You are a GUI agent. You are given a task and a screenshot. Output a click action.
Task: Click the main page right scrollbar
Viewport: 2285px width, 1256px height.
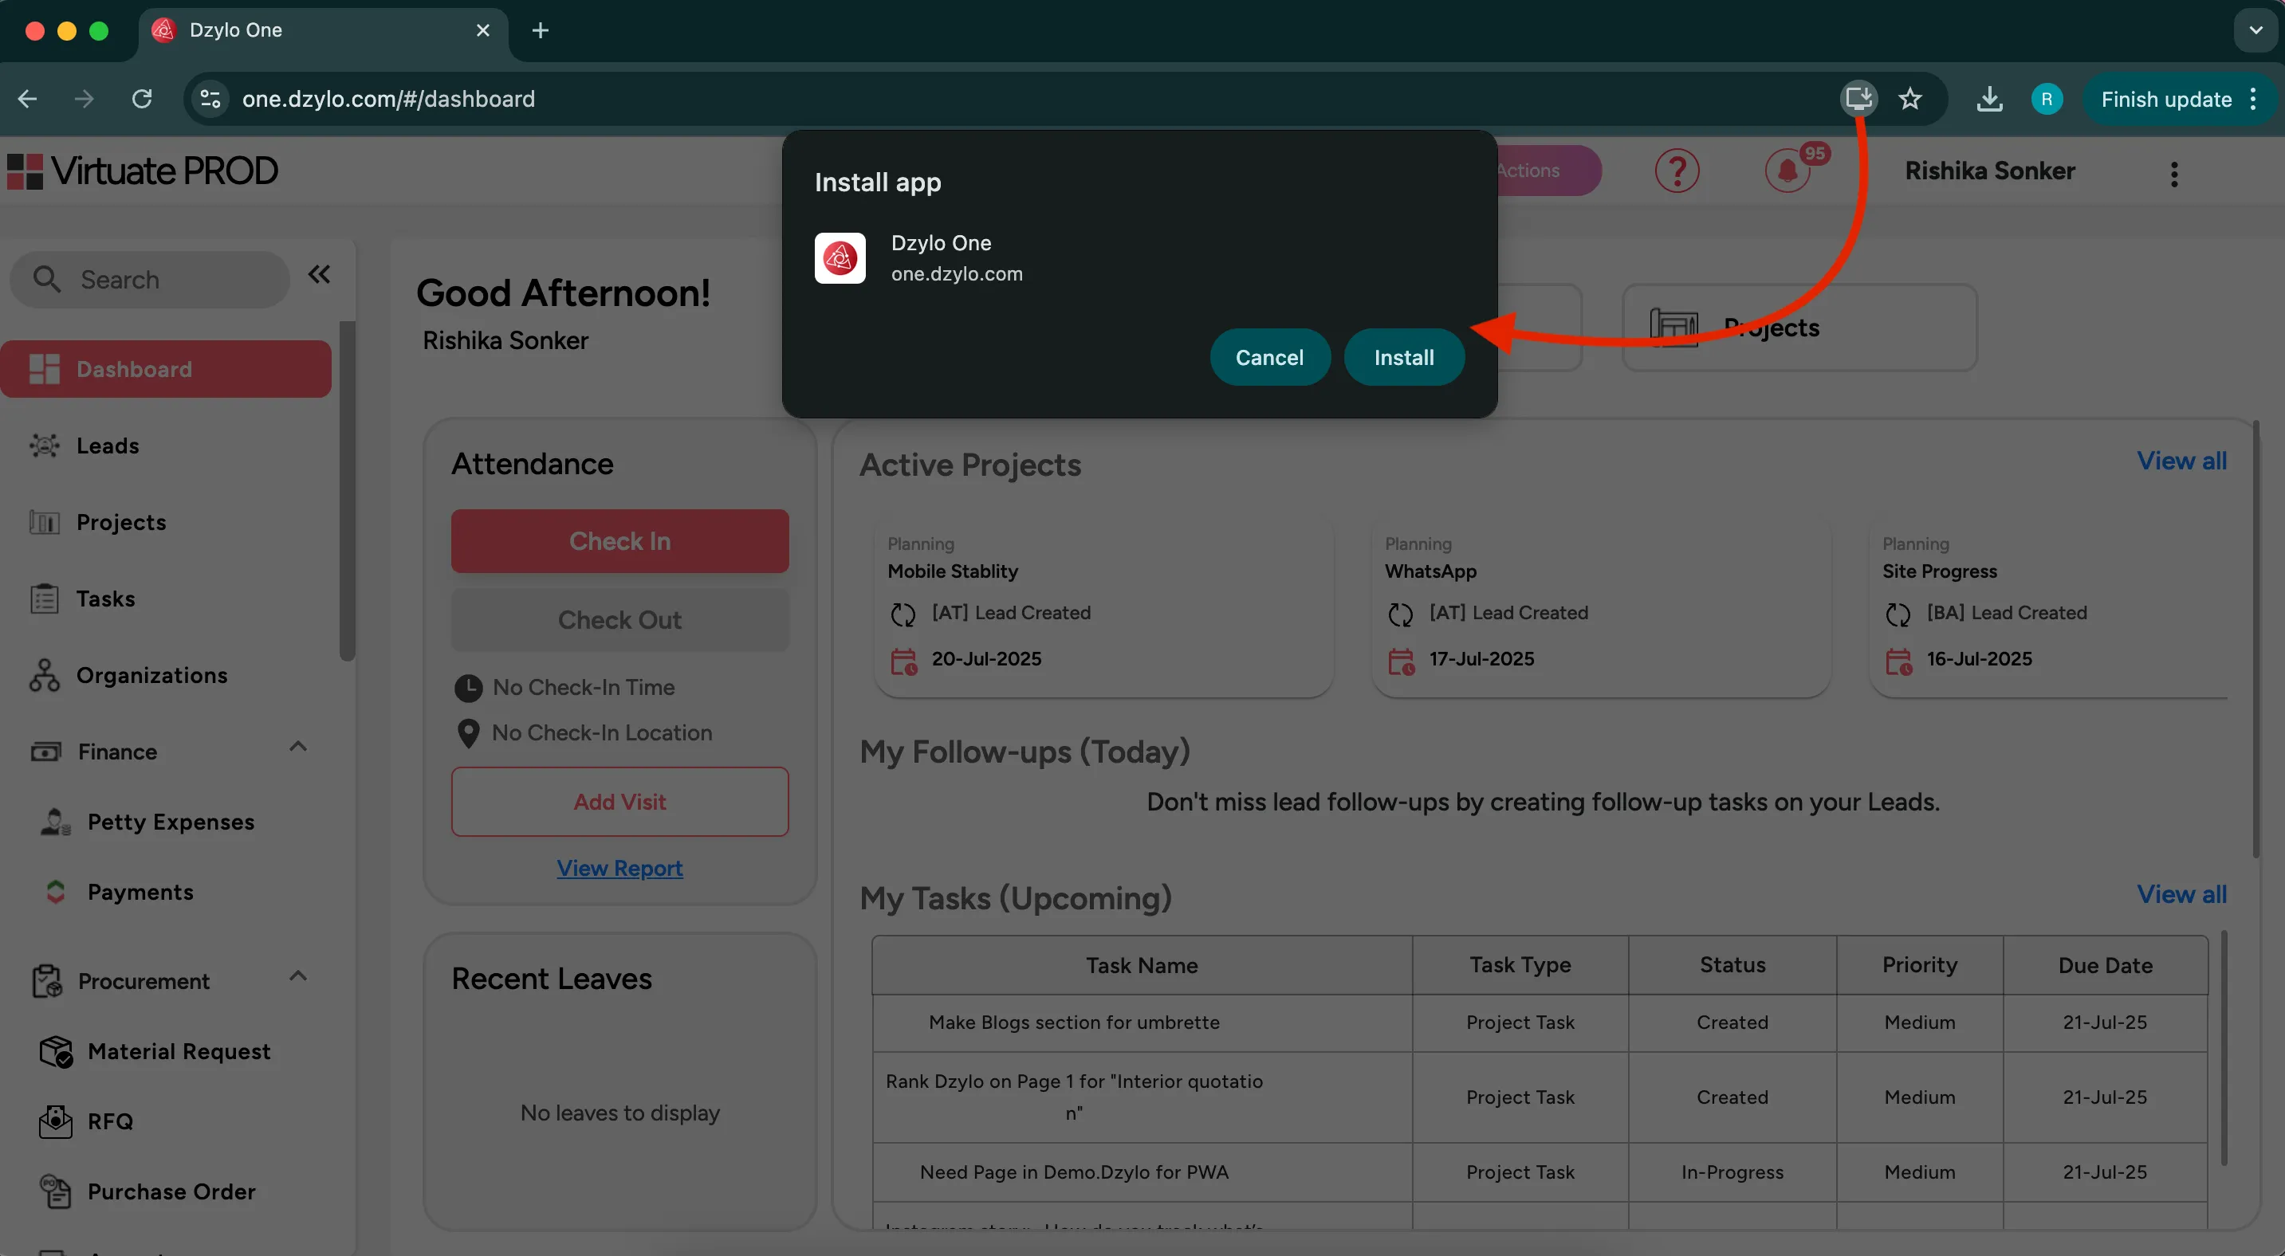click(x=2256, y=640)
